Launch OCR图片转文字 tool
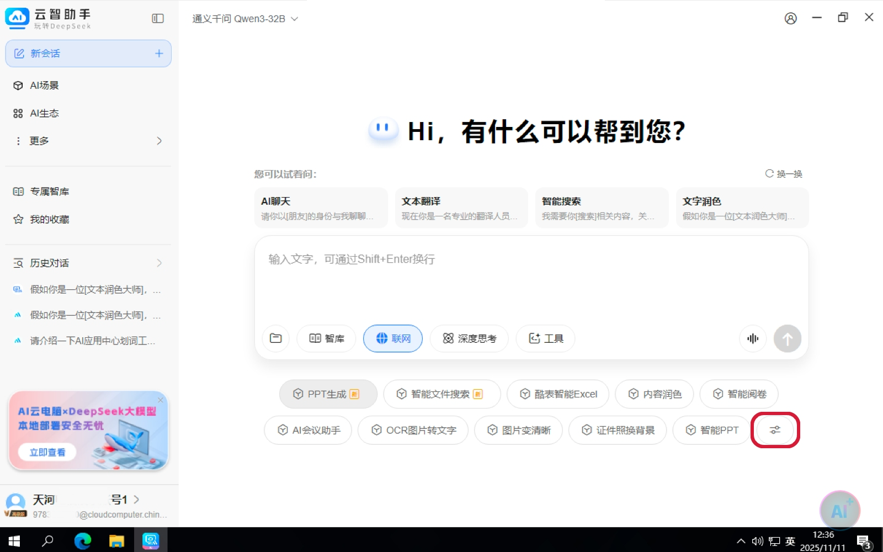Viewport: 883px width, 552px height. pyautogui.click(x=413, y=430)
